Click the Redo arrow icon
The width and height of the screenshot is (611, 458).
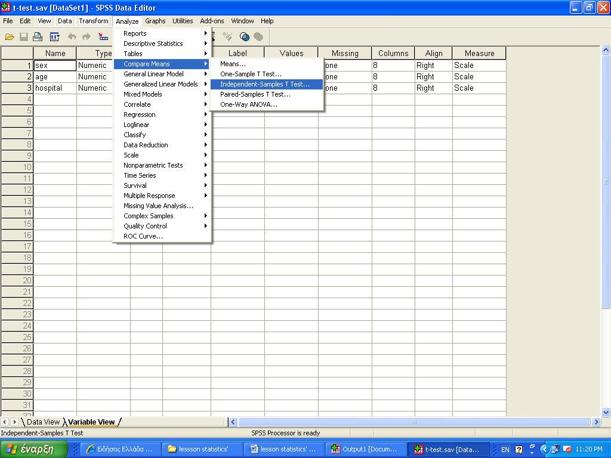pyautogui.click(x=87, y=37)
